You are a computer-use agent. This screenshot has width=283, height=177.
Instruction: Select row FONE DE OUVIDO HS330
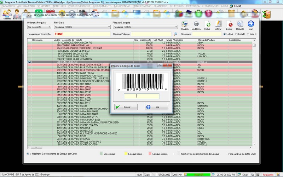click(x=140, y=106)
